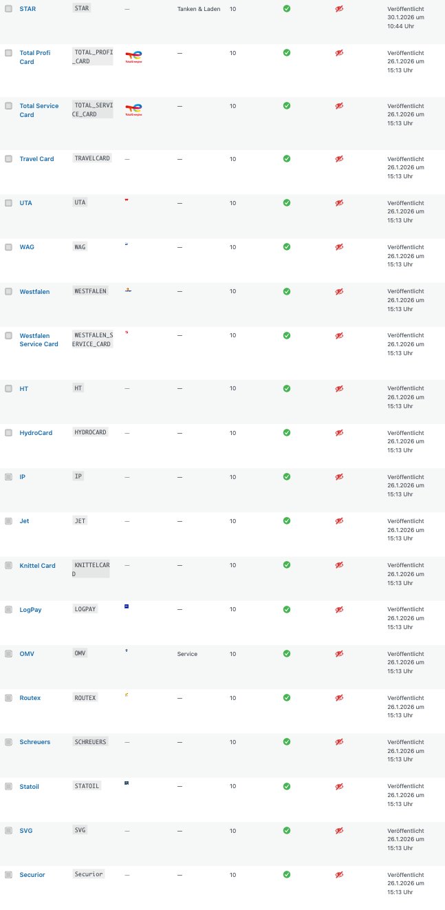
Task: Toggle the crossed-eye visibility icon on UTA row
Action: [338, 202]
